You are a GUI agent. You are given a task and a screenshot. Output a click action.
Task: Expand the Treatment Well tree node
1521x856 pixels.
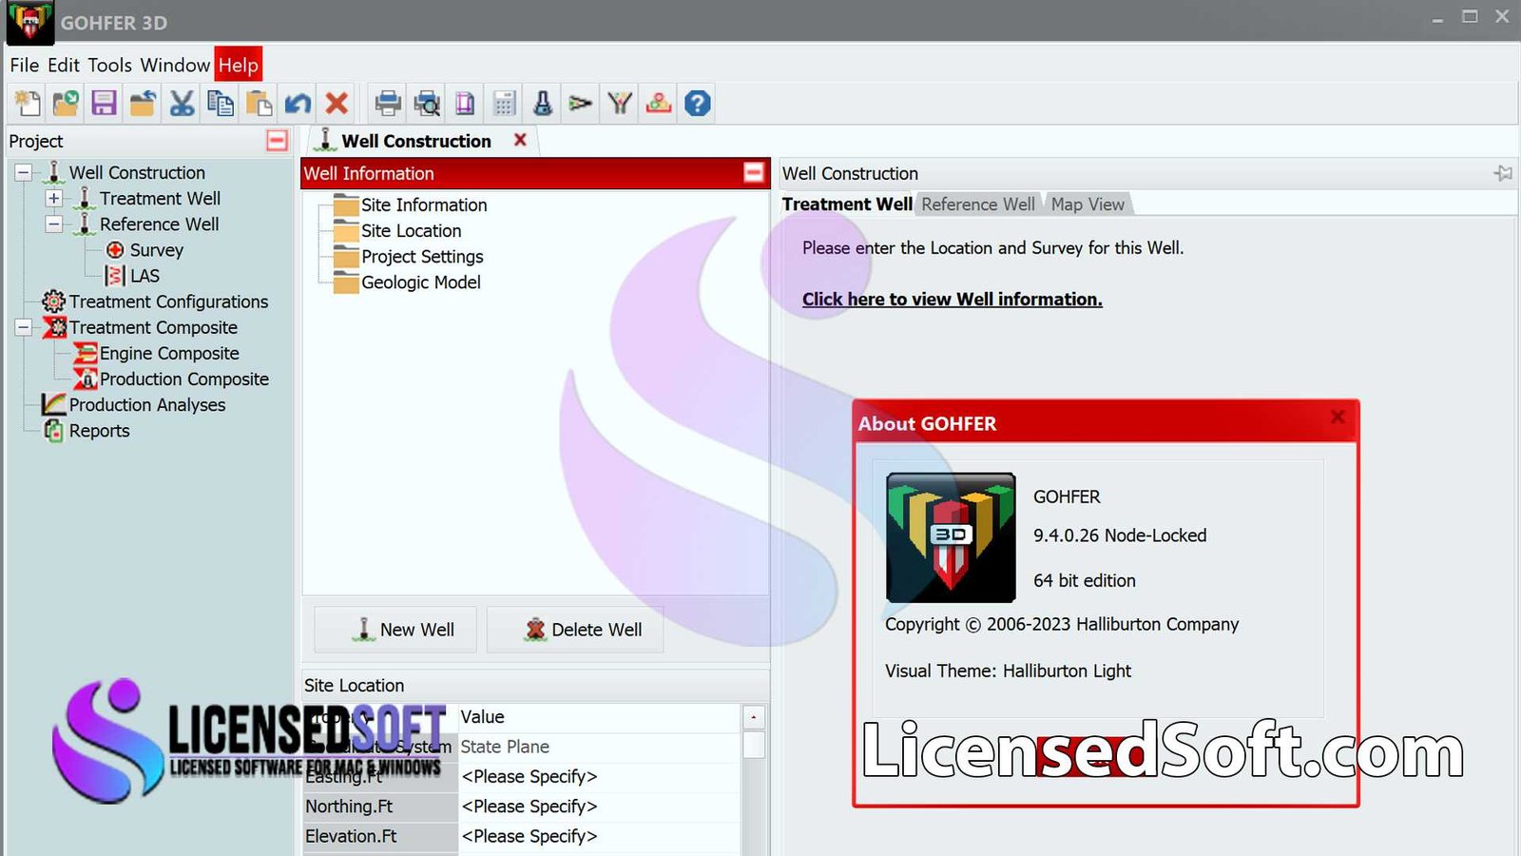coord(54,198)
